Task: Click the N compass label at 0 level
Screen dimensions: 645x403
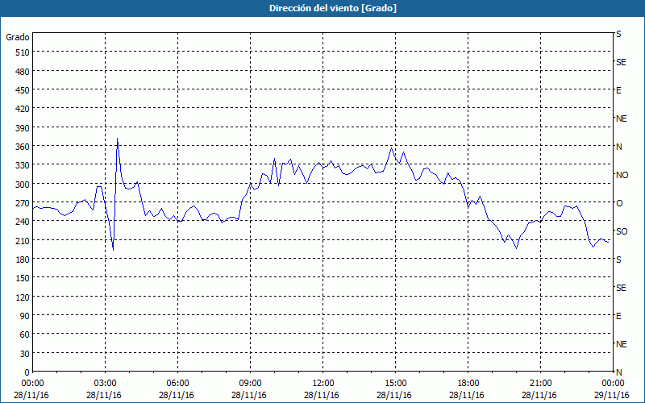Action: point(618,372)
